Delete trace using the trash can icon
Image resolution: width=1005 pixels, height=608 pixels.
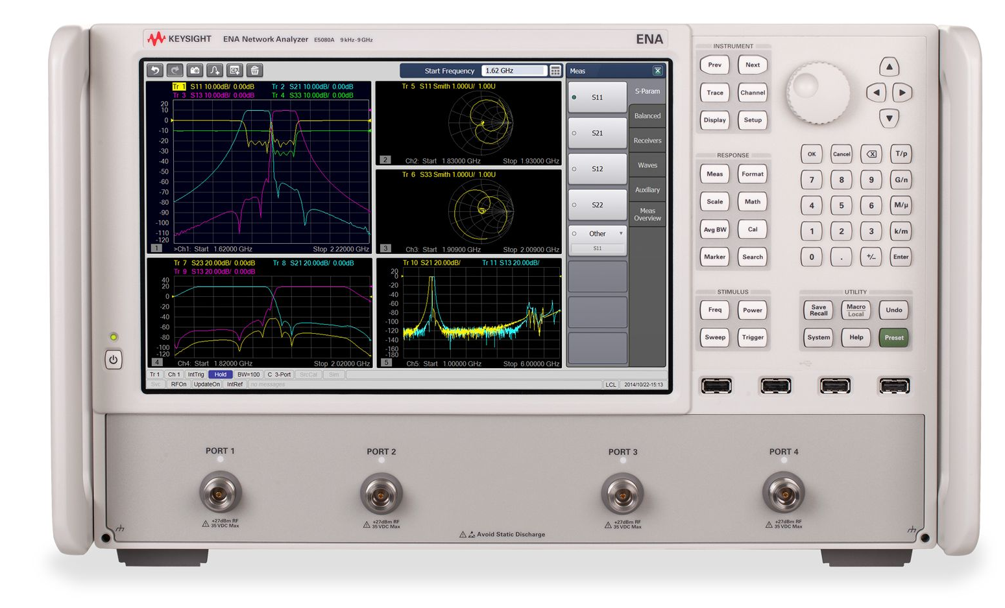click(254, 71)
